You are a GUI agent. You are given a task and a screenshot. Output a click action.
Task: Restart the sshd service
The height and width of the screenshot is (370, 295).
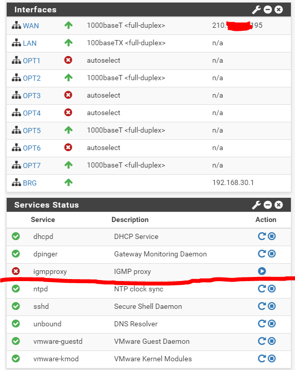(x=262, y=306)
